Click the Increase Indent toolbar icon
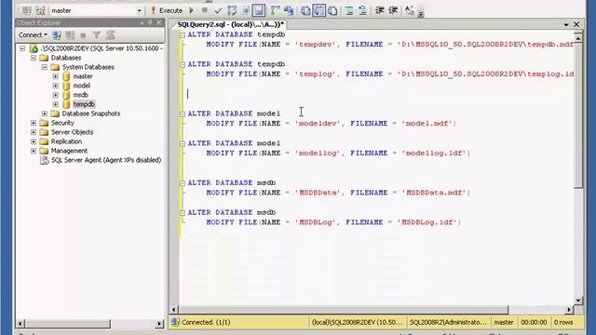This screenshot has height=335, width=596. coord(393,10)
